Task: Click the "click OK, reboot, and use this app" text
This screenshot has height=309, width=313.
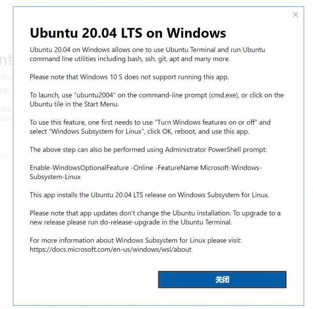Action: point(205,131)
